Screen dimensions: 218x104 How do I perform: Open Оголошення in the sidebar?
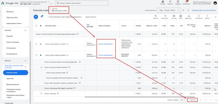pos(11,48)
